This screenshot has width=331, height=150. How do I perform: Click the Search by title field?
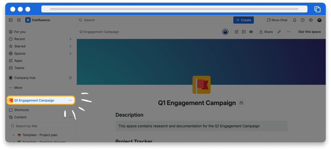click(41, 126)
